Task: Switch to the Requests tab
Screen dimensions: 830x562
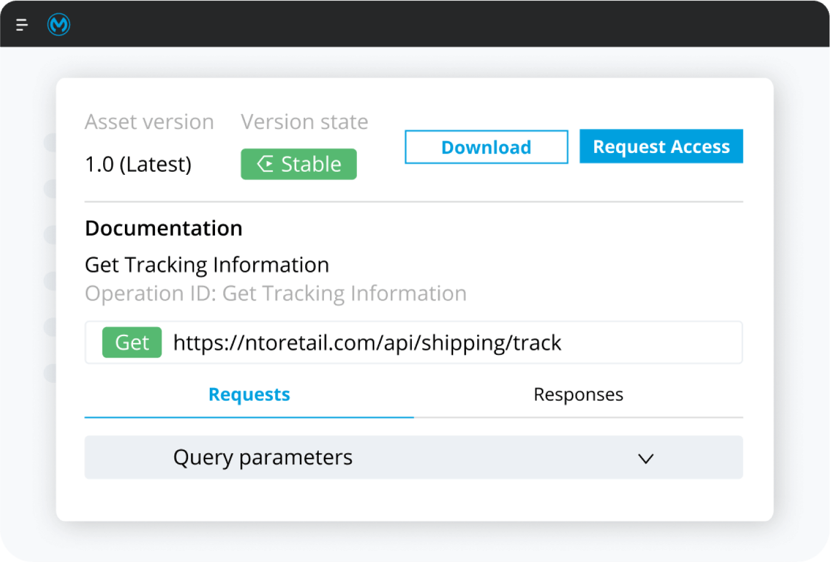Action: click(x=249, y=394)
